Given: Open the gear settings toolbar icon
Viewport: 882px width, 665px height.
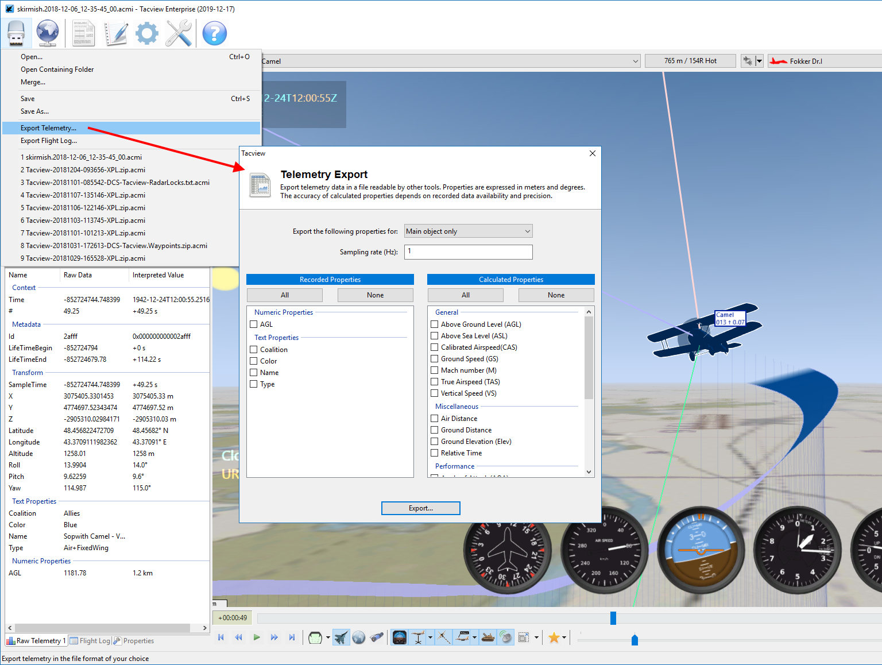Looking at the screenshot, I should pyautogui.click(x=147, y=33).
